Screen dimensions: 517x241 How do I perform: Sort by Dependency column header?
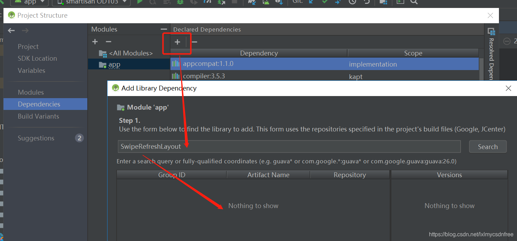(x=259, y=53)
